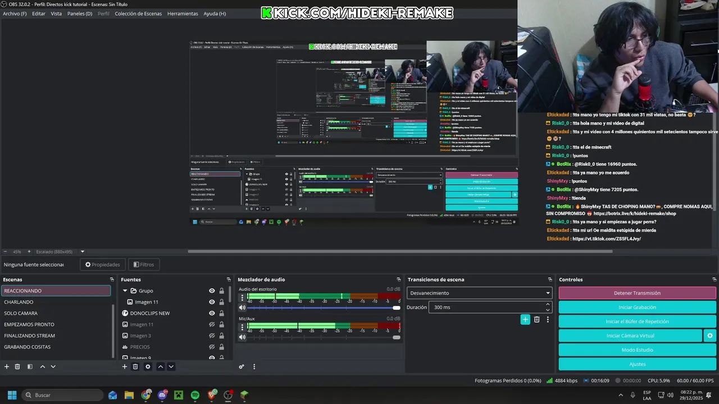Viewport: 719px width, 404px height.
Task: Move source down in Fuentes toolbar
Action: [171, 366]
